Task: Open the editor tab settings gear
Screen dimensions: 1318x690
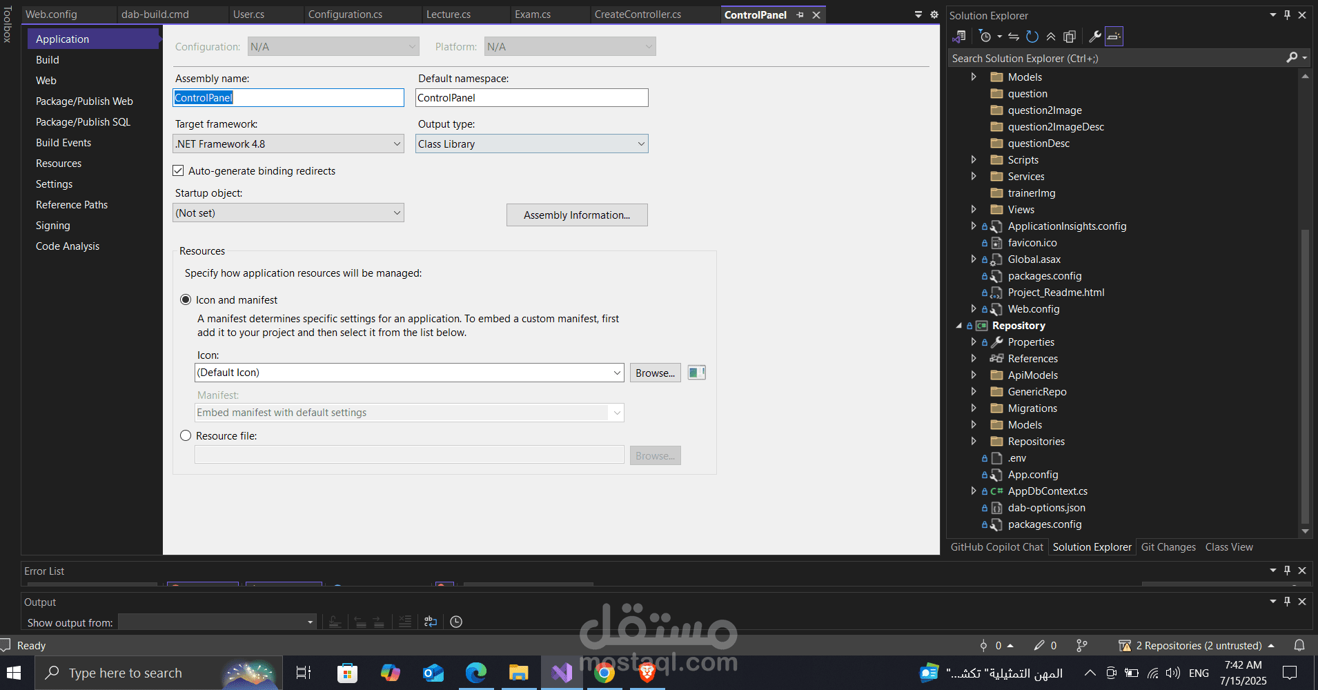Action: [x=934, y=14]
